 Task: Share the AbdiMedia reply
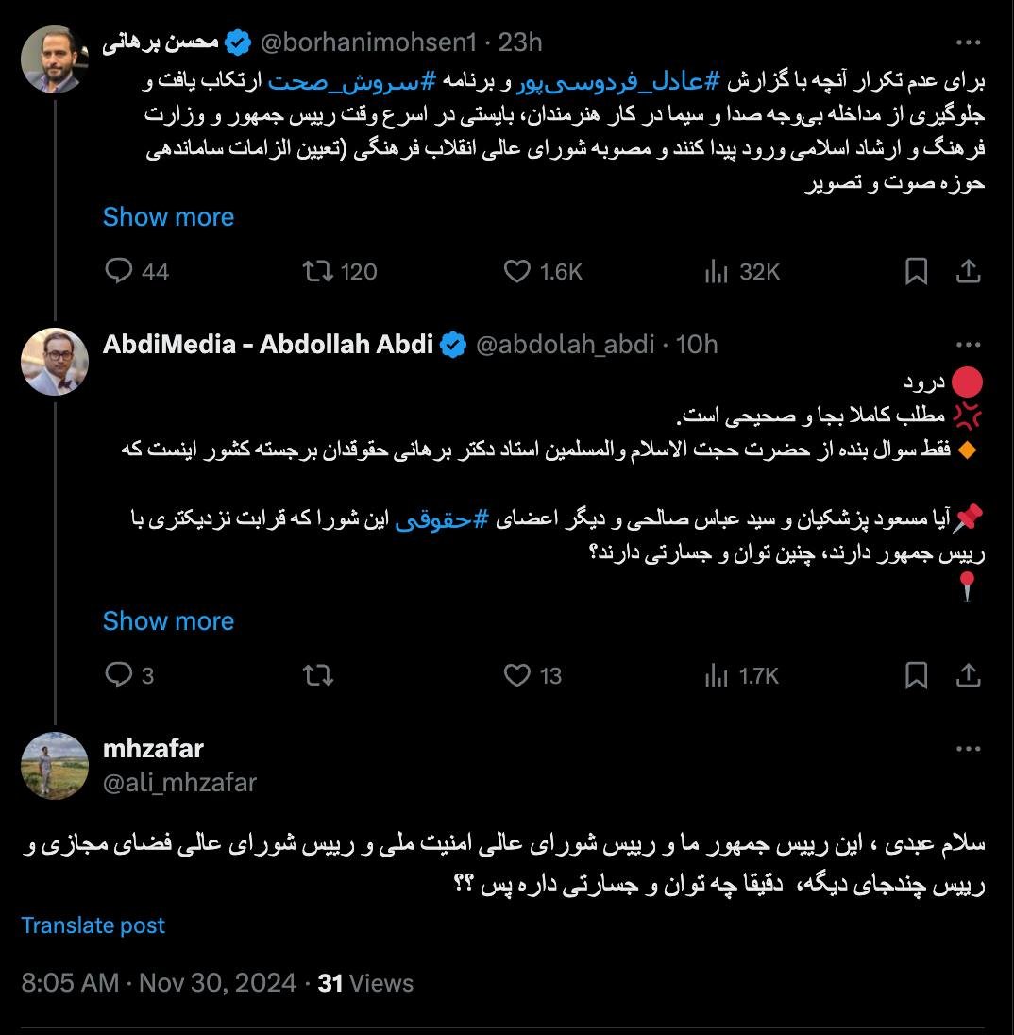(x=968, y=675)
